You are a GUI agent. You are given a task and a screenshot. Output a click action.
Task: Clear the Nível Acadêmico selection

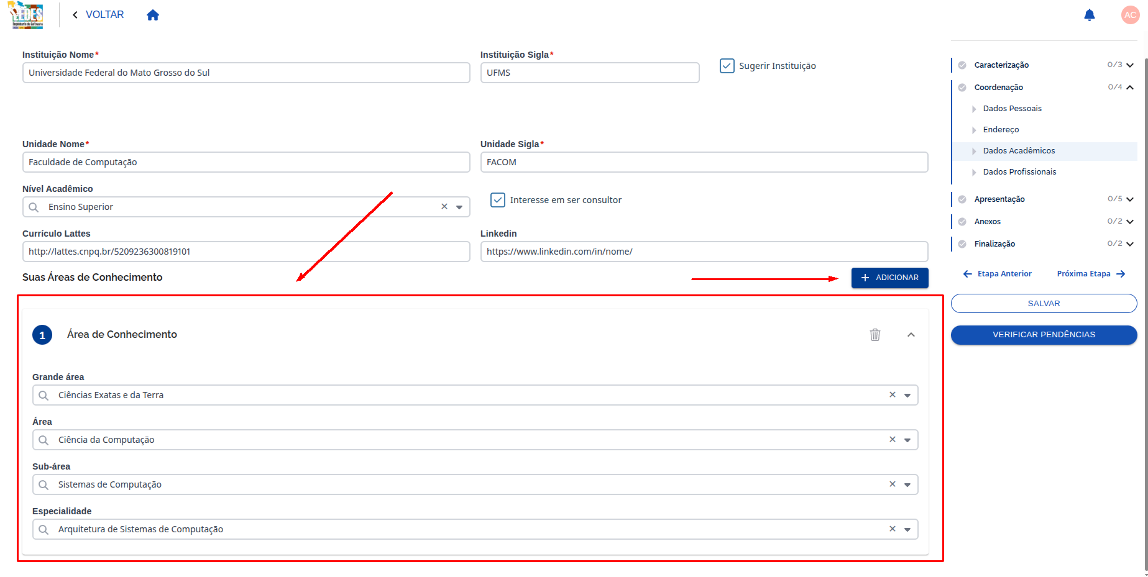coord(444,207)
